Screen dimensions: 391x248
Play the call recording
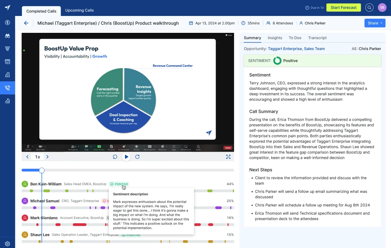126,157
